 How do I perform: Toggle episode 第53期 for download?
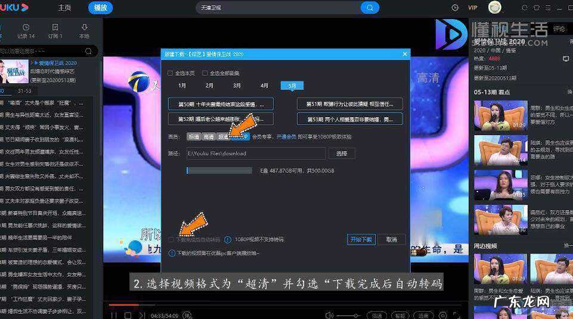(350, 119)
